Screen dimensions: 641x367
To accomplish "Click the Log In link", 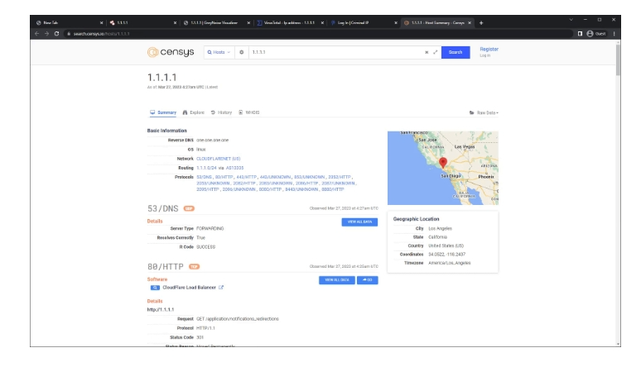I will point(484,55).
